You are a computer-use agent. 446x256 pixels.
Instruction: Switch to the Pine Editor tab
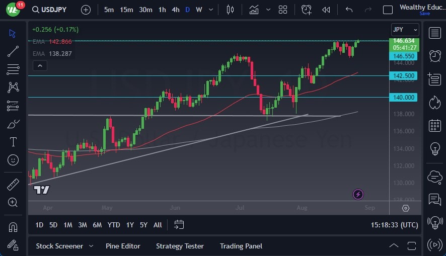pos(123,246)
